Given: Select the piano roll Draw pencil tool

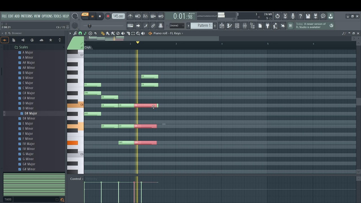Looking at the screenshot, I should 103,33.
